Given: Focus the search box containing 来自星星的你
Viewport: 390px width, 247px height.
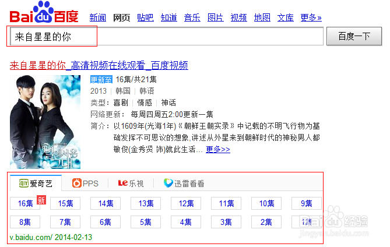Looking at the screenshot, I should (167, 37).
